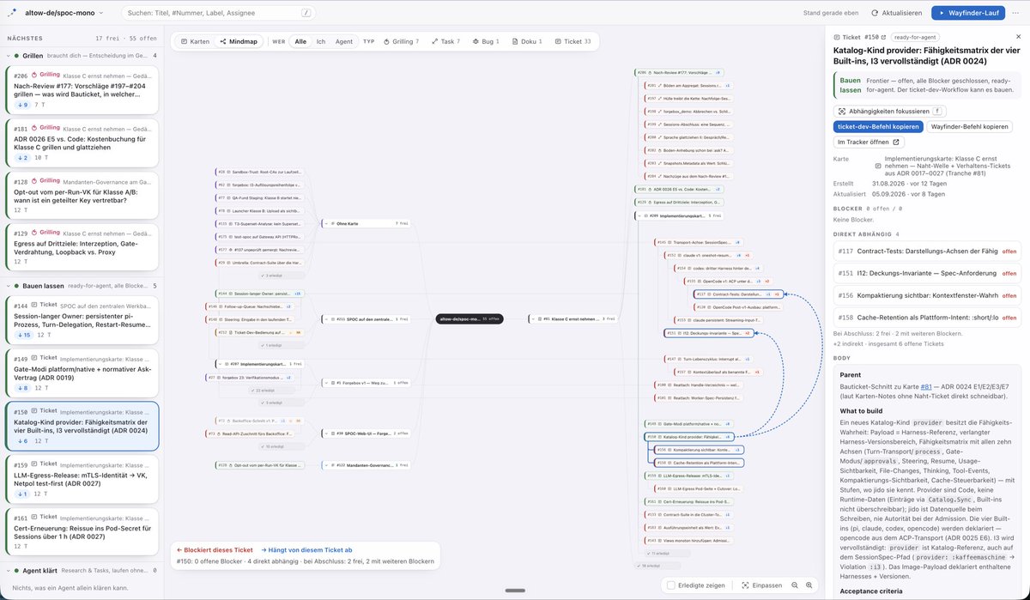Open dependent ticket #151 I12 Deckungs-Invariante row

[x=927, y=273]
